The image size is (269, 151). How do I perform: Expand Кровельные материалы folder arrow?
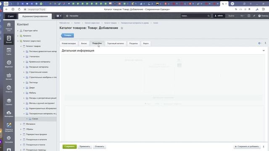(24, 62)
